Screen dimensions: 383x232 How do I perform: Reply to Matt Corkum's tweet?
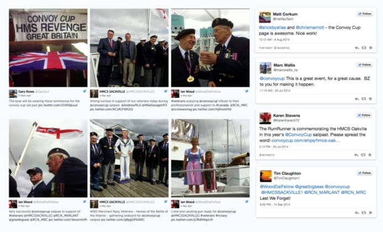(x=357, y=48)
